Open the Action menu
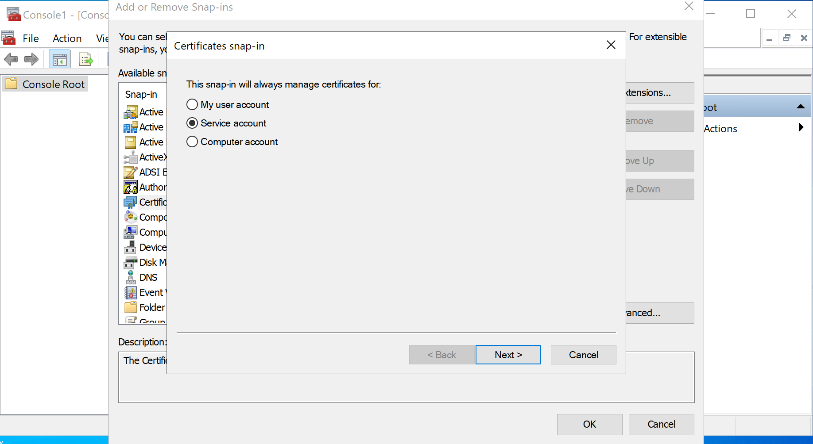Screen dimensions: 813x444 67,38
